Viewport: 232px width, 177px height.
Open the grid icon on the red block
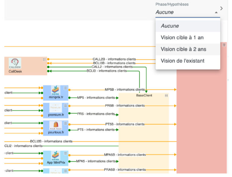click(224, 45)
